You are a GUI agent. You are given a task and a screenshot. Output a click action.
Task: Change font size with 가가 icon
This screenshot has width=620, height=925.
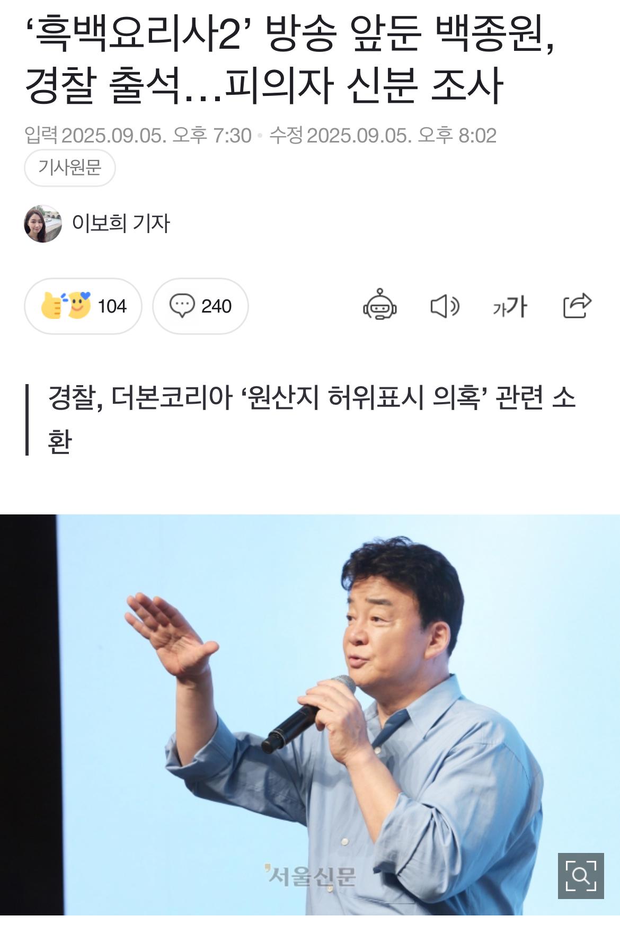510,306
